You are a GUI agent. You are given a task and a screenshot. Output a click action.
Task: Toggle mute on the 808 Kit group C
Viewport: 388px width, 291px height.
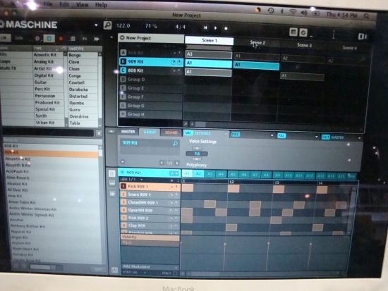(x=178, y=71)
